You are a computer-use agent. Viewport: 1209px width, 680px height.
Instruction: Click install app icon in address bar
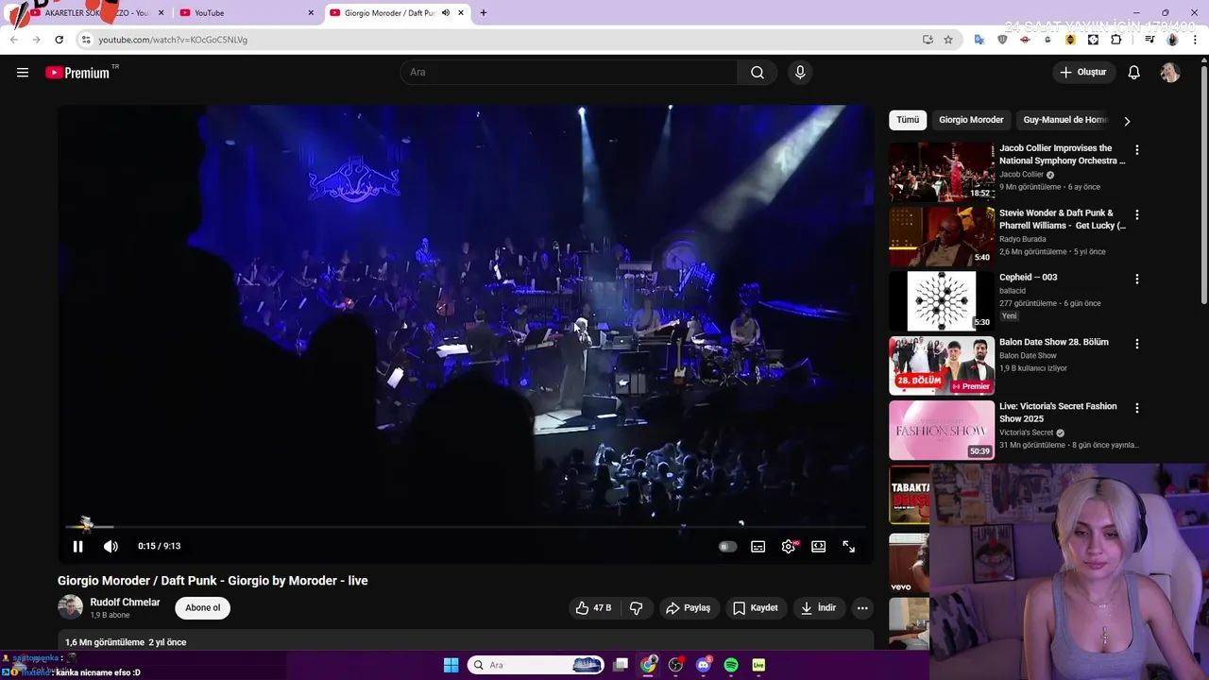coord(928,40)
